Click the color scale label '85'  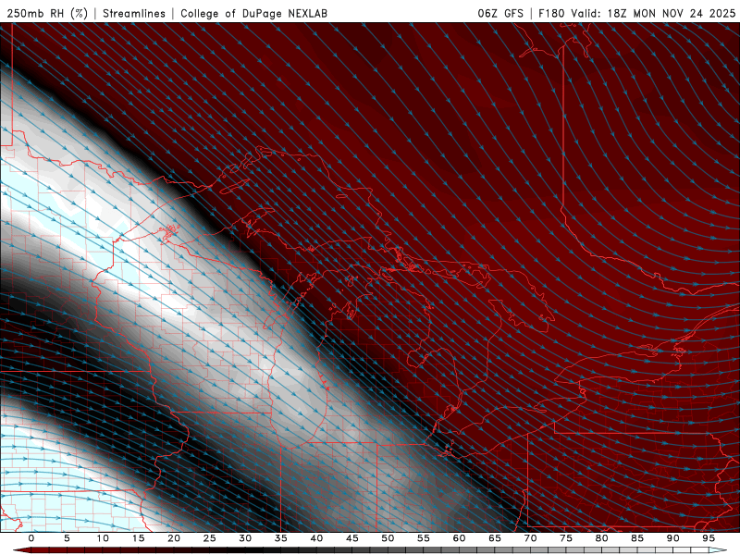[637, 538]
